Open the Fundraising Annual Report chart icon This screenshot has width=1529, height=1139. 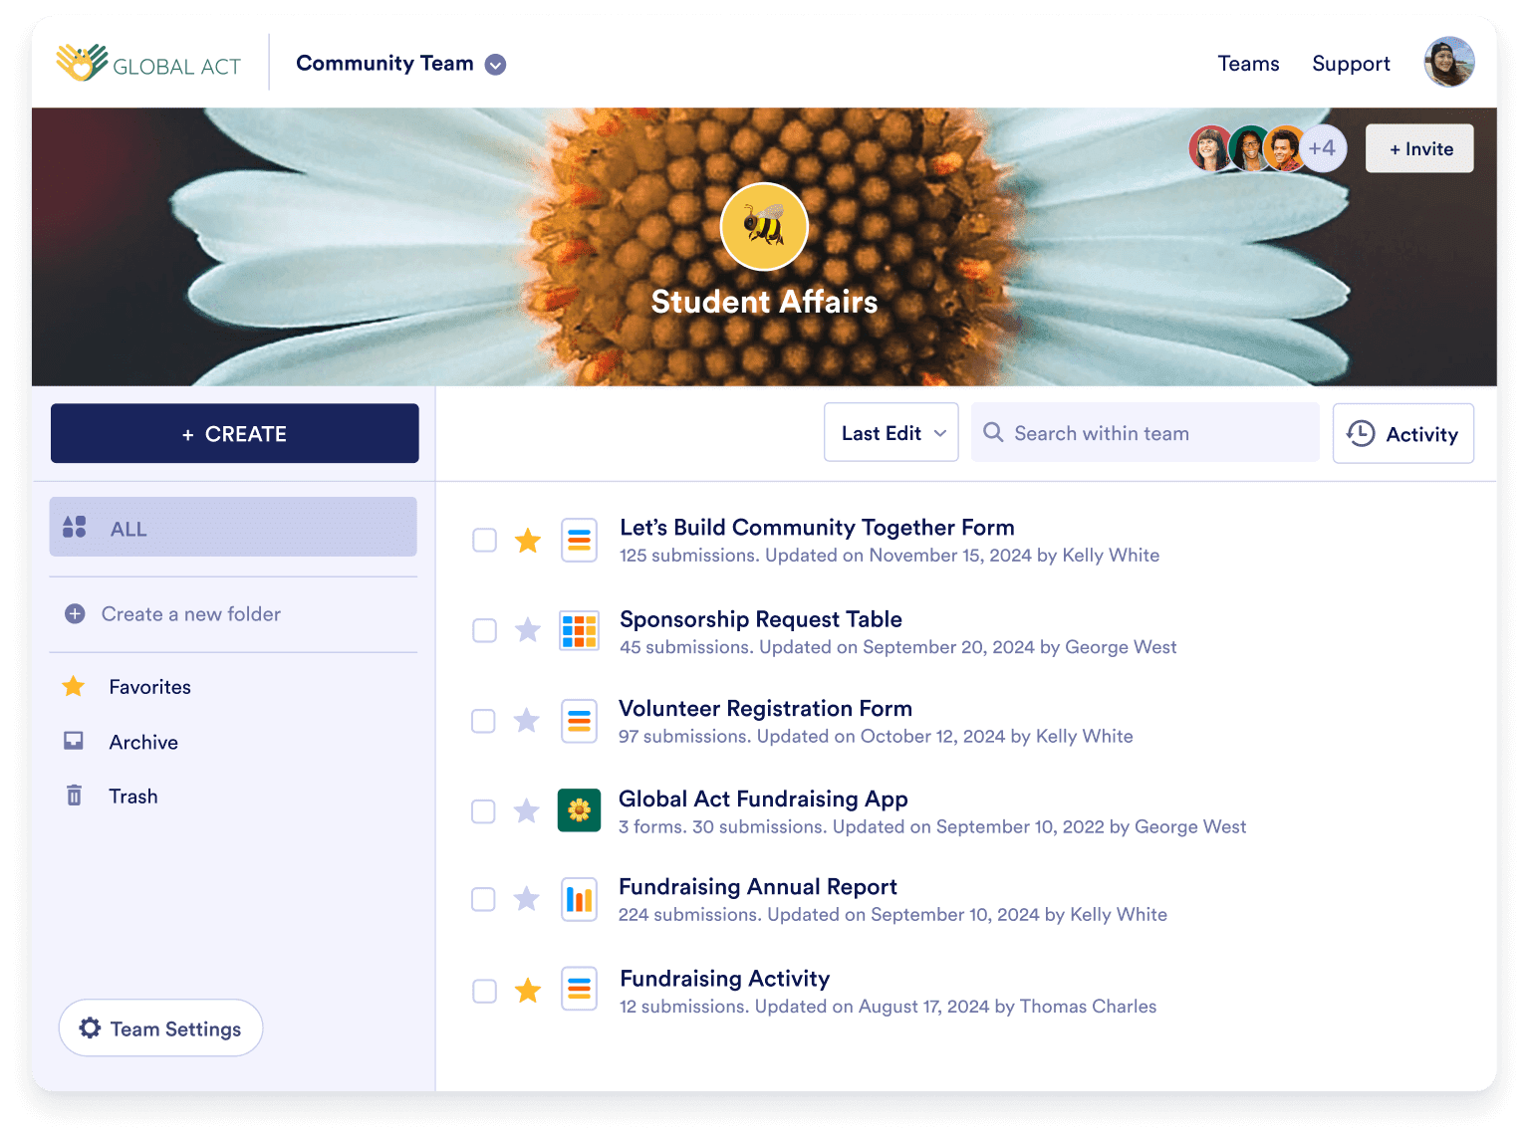(x=579, y=900)
